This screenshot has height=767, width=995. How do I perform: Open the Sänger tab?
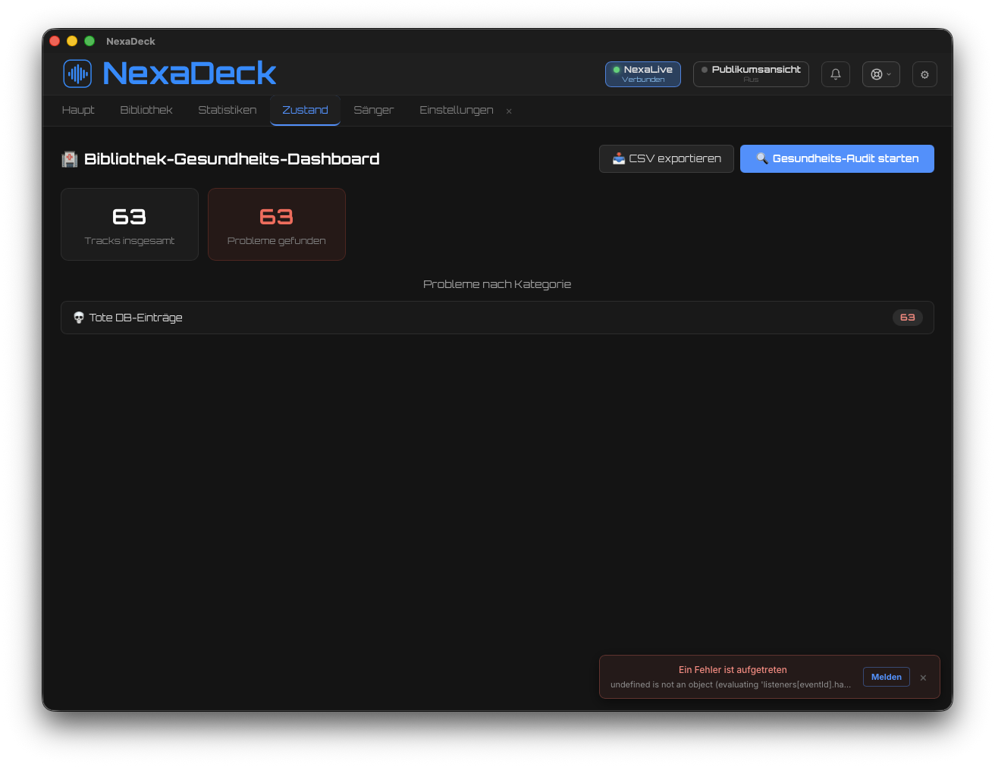pos(374,110)
